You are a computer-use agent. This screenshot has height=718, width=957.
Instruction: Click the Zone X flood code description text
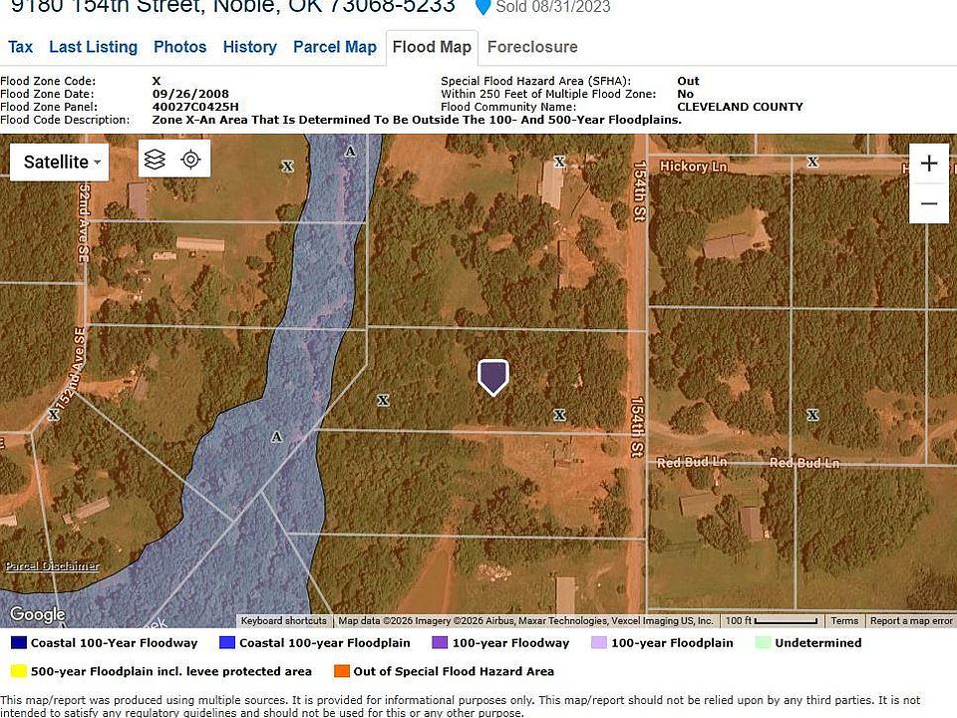click(417, 120)
